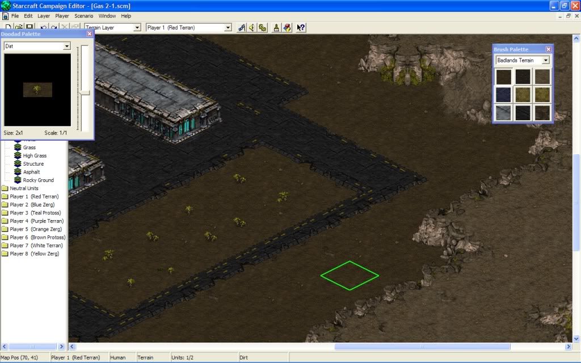Click the Save floppy disk toolbar icon

tap(30, 27)
